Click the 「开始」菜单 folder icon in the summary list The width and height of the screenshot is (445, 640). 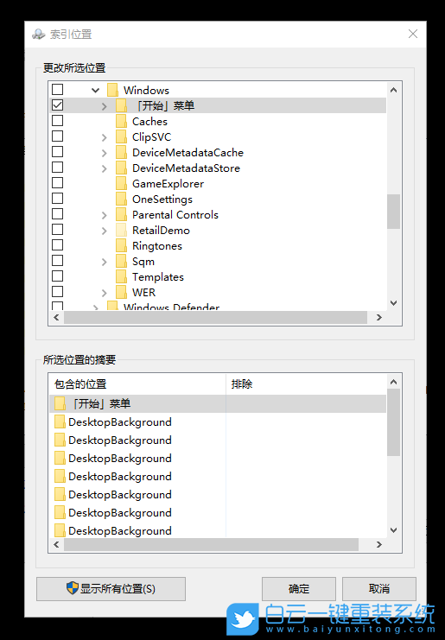(x=60, y=403)
